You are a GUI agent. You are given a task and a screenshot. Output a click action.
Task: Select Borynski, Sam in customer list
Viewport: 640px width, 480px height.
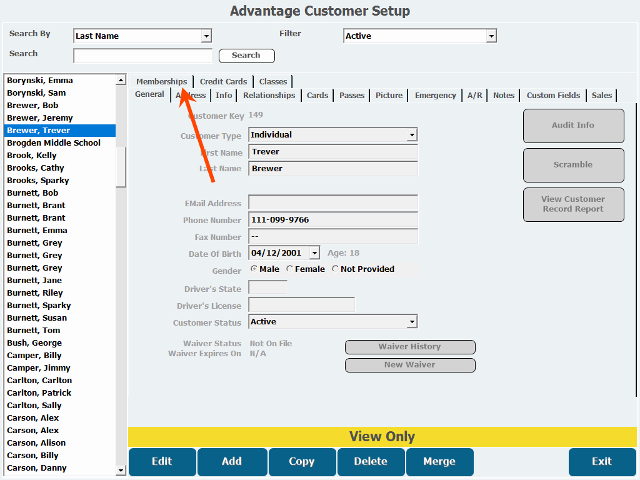point(60,93)
